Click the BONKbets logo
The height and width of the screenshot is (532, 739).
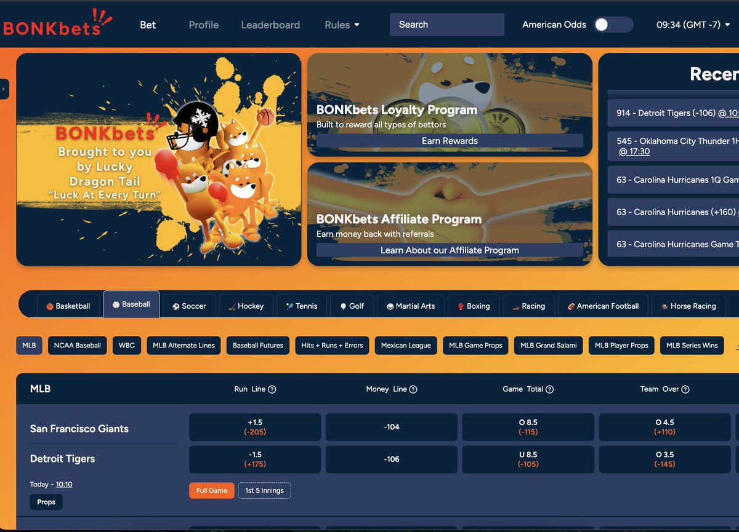(57, 23)
